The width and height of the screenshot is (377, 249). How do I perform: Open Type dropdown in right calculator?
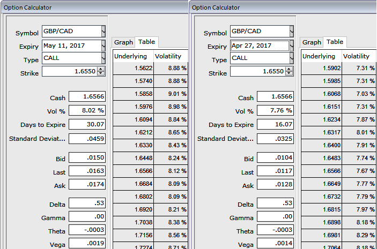pos(292,58)
